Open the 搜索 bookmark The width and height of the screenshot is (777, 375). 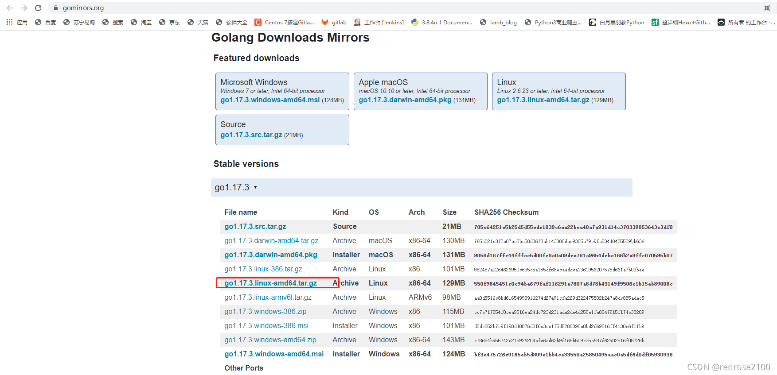pyautogui.click(x=113, y=22)
